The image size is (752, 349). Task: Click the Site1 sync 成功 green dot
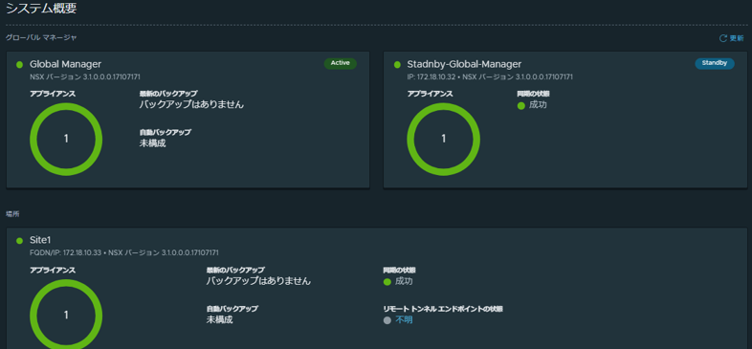pos(387,282)
